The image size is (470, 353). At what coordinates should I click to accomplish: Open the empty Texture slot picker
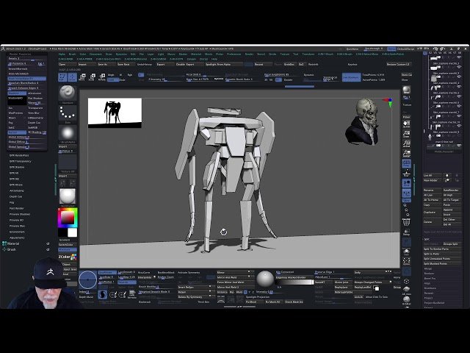click(68, 163)
